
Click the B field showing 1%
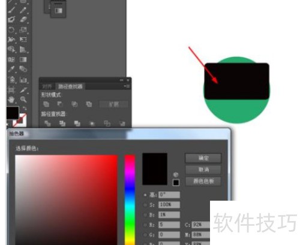(x=169, y=215)
